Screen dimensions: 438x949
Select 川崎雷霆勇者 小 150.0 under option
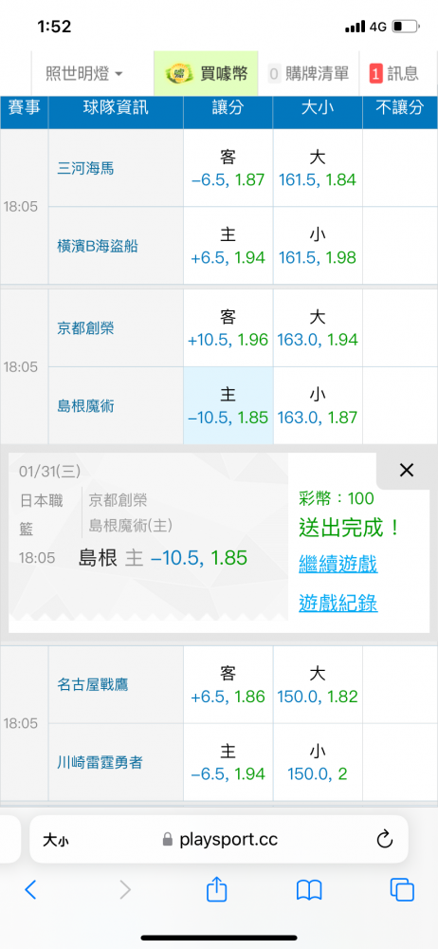318,762
